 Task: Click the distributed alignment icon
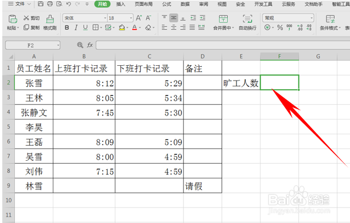coord(201,27)
